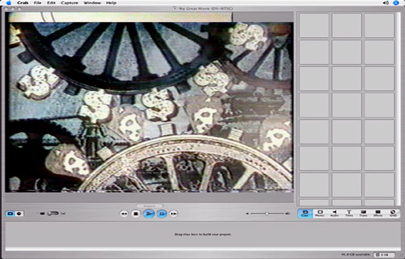Image resolution: width=405 pixels, height=259 pixels.
Task: Select the Clips tab
Action: tap(305, 214)
